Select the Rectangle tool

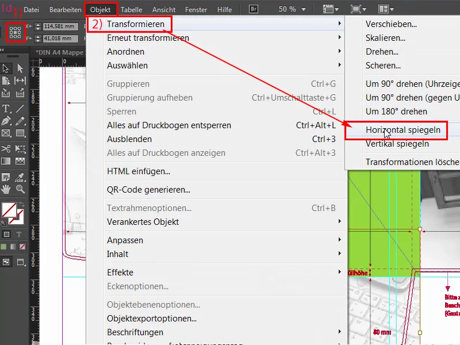pyautogui.click(x=20, y=133)
